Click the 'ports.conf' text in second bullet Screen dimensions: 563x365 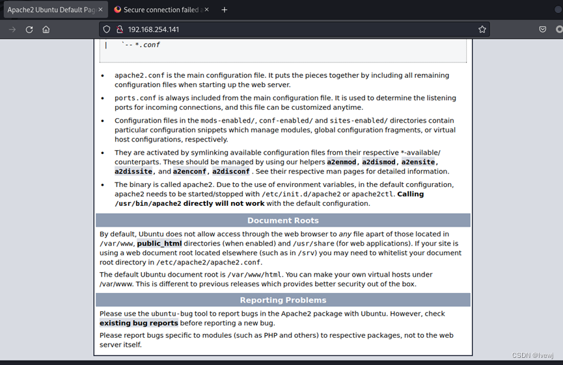pyautogui.click(x=135, y=98)
